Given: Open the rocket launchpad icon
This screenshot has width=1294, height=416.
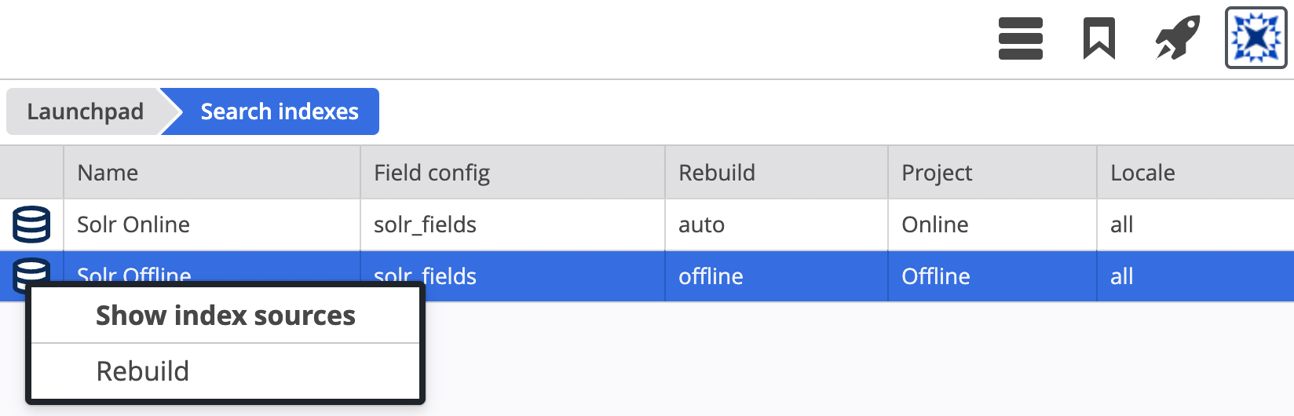Looking at the screenshot, I should tap(1177, 38).
